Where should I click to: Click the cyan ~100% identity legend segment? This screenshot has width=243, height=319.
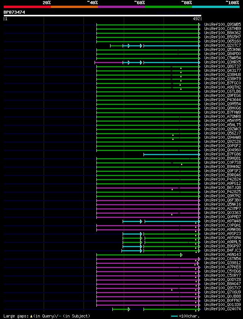point(216,7)
